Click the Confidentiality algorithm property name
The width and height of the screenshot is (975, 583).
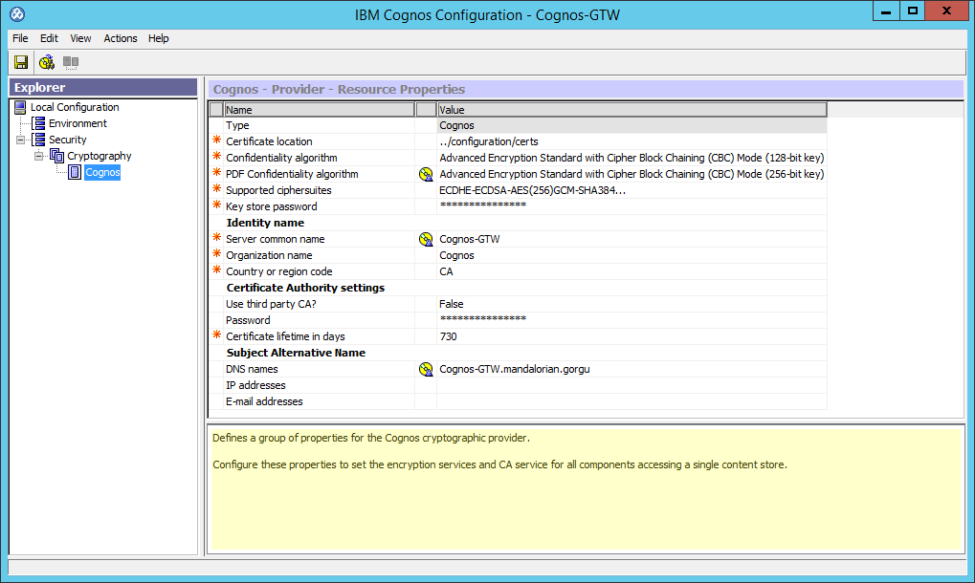point(281,158)
